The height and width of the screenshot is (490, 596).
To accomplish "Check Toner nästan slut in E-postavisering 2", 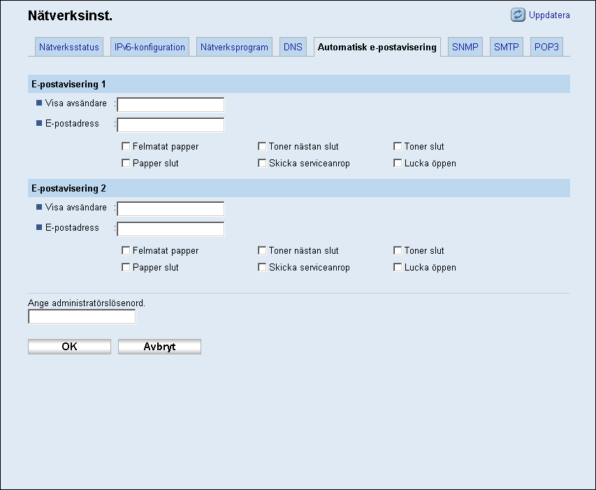I will click(x=262, y=250).
